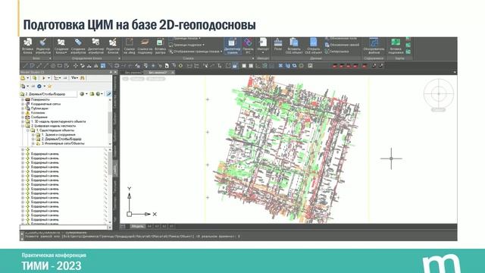The height and width of the screenshot is (273, 485).
Task: Select the rectangle tool in toolbar
Action: pyautogui.click(x=60, y=66)
